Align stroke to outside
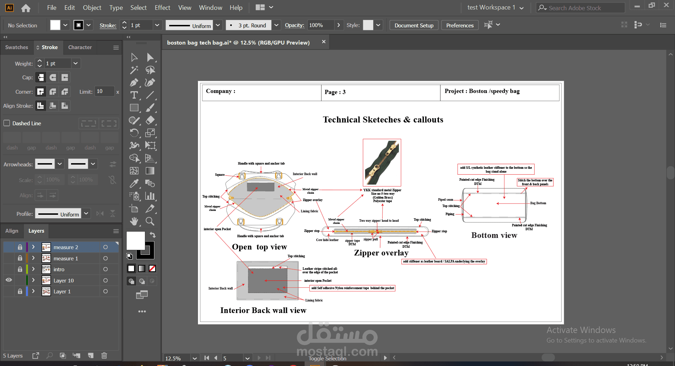Screen dimensions: 675x366 (x=65, y=106)
